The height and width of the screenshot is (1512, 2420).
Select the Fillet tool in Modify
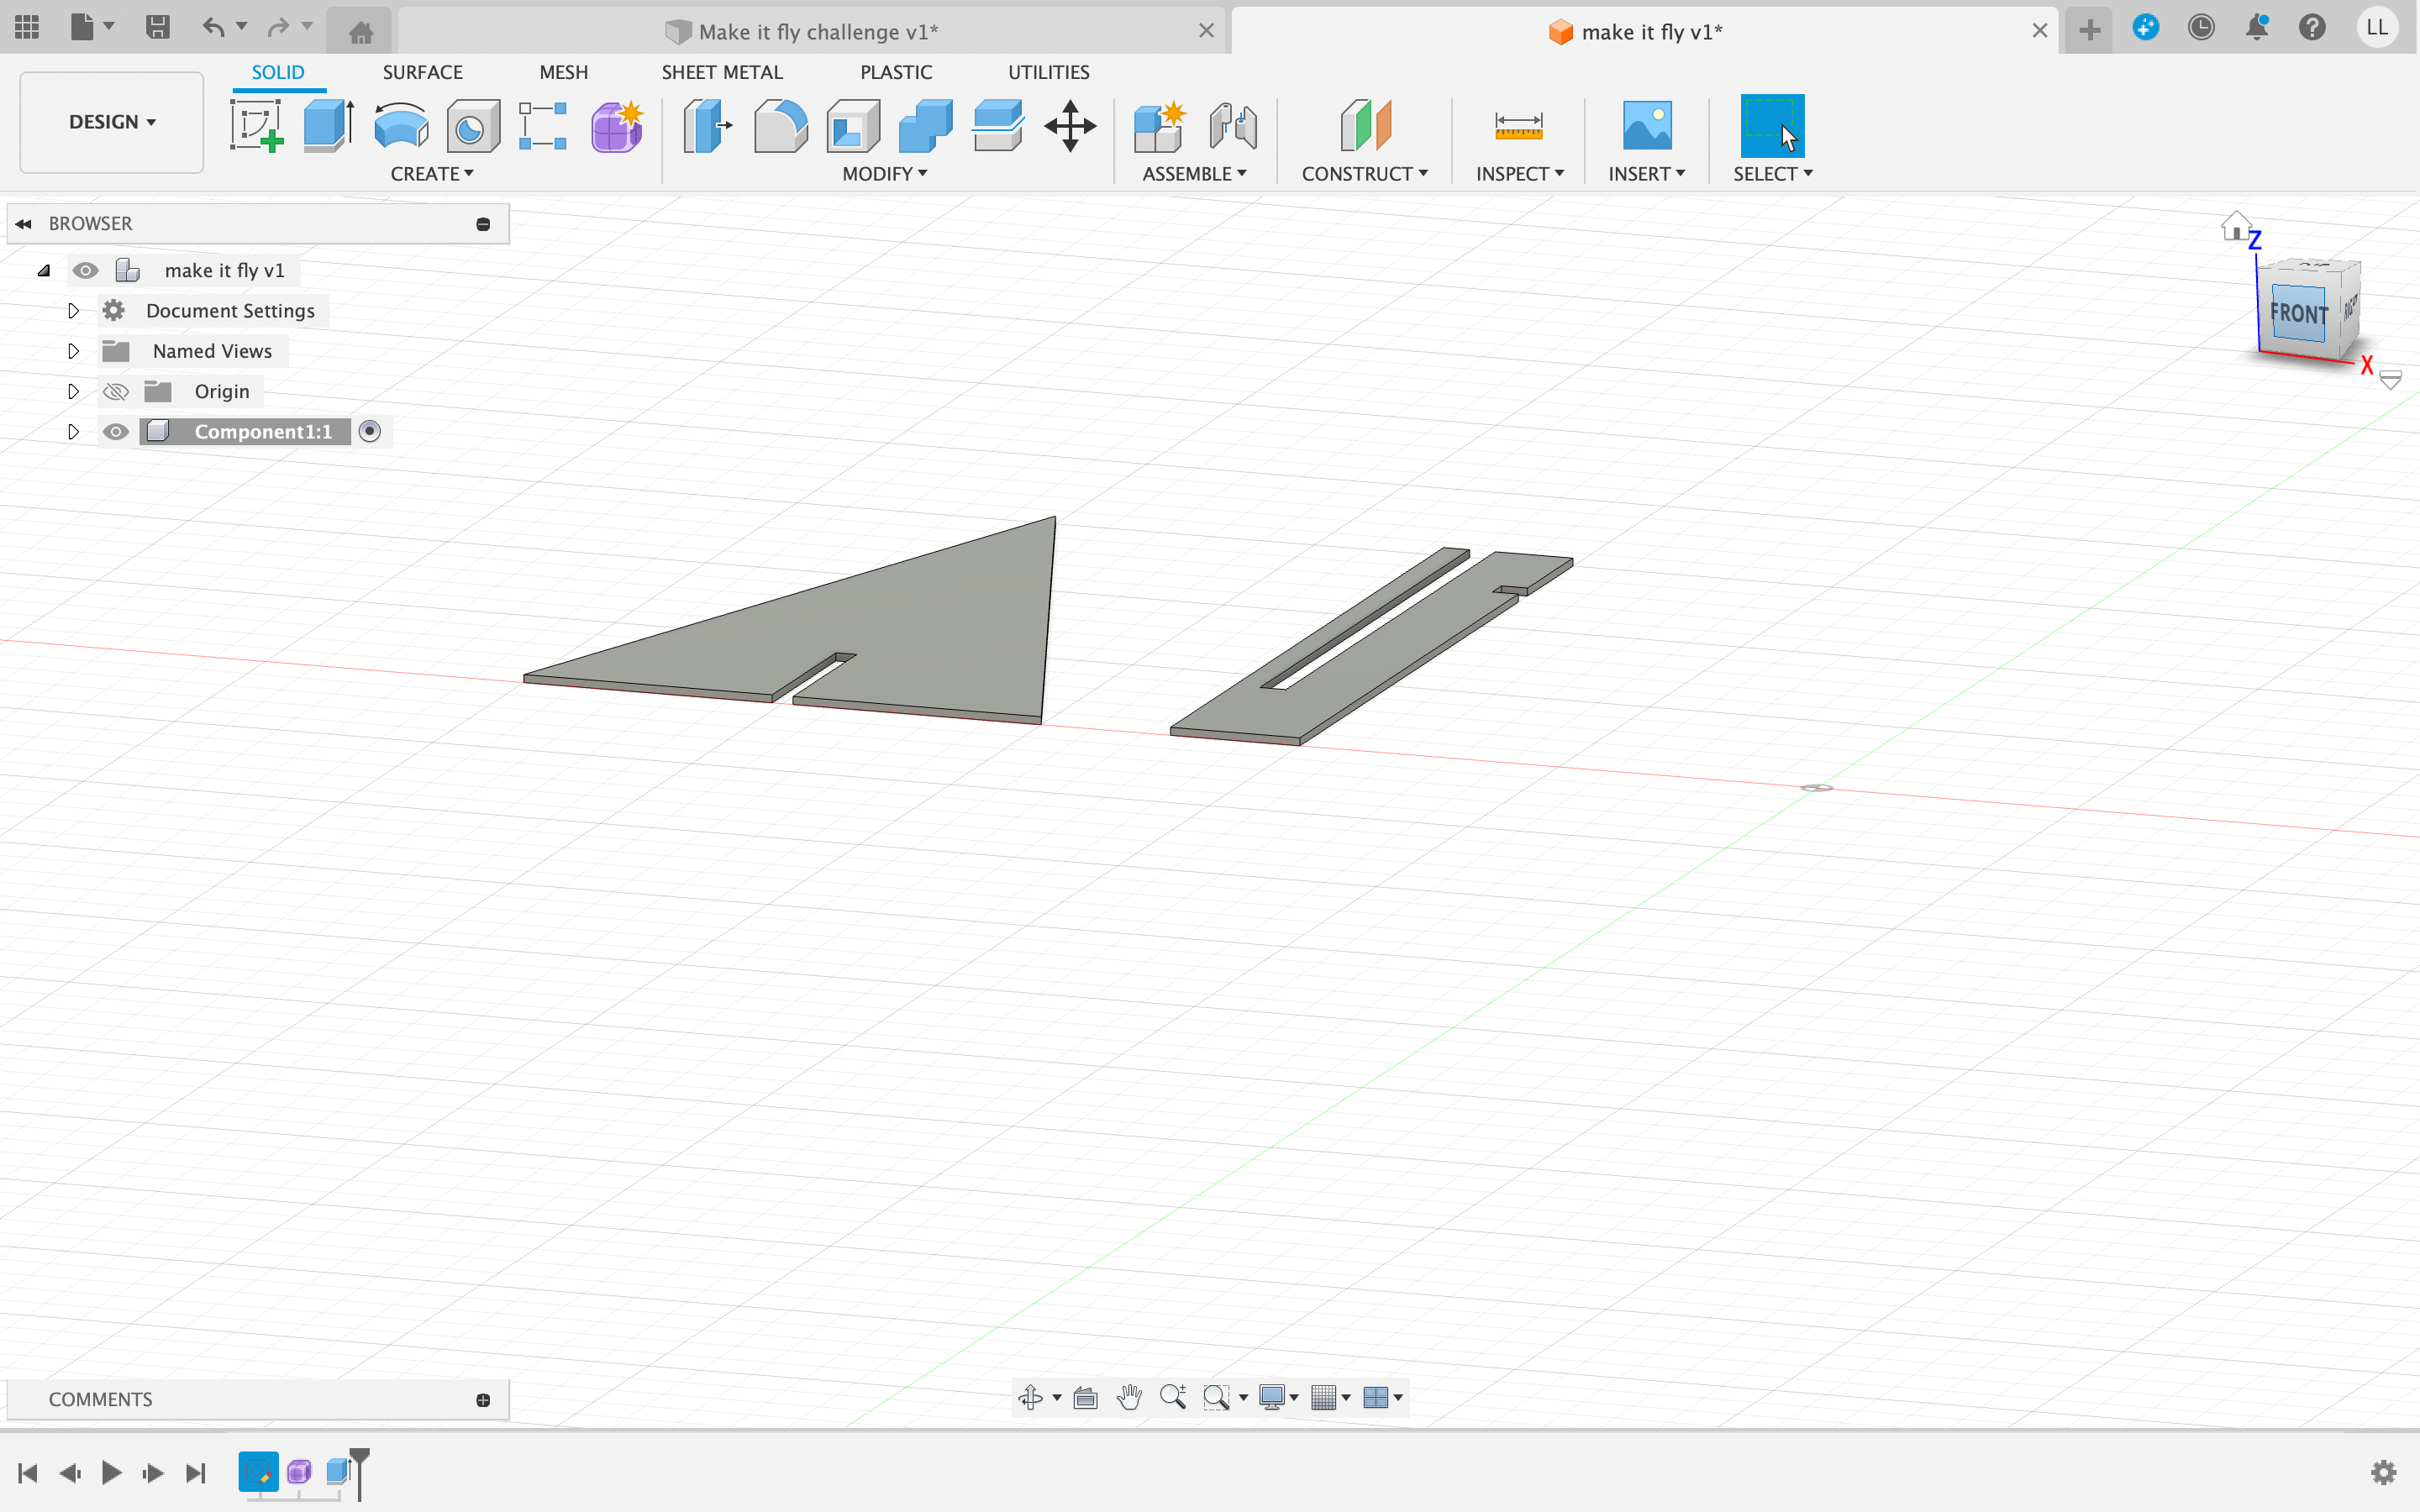(x=780, y=126)
